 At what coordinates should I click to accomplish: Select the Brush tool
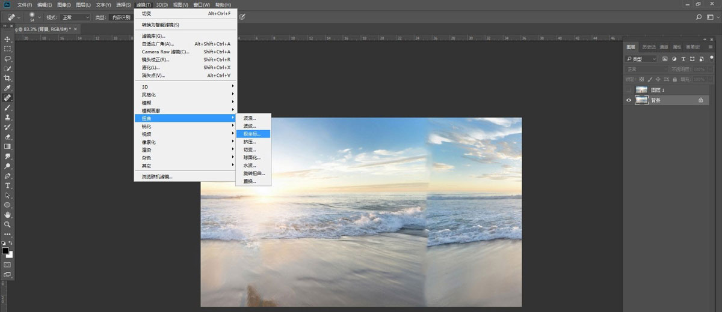point(7,107)
